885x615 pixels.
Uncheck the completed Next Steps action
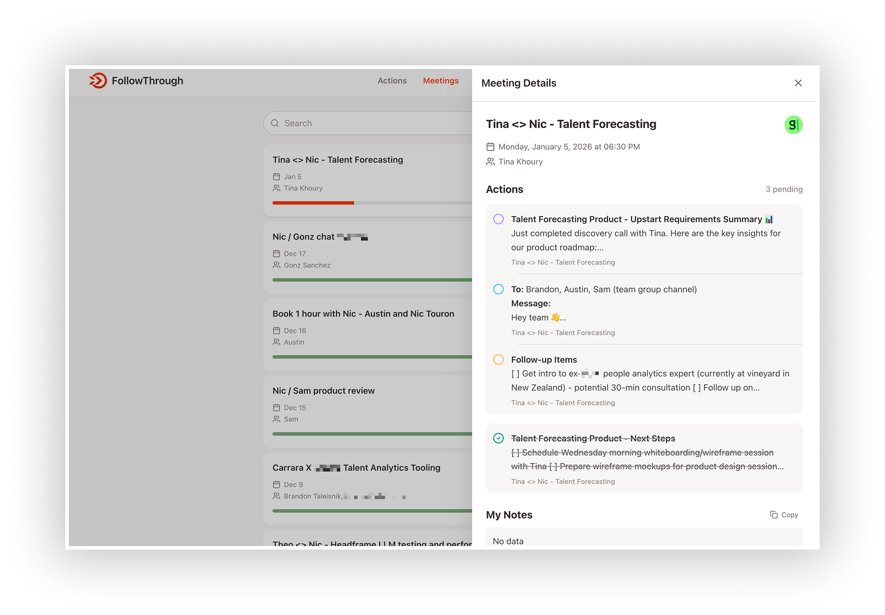point(498,438)
